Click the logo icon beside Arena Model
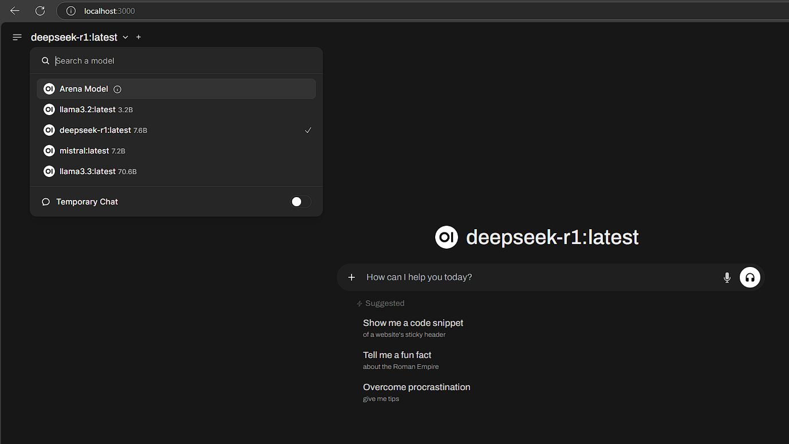Viewport: 789px width, 444px height. (49, 89)
